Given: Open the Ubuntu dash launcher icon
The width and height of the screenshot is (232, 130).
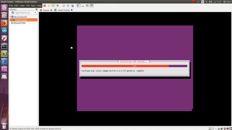Looking at the screenshot, I should pyautogui.click(x=4, y=8).
